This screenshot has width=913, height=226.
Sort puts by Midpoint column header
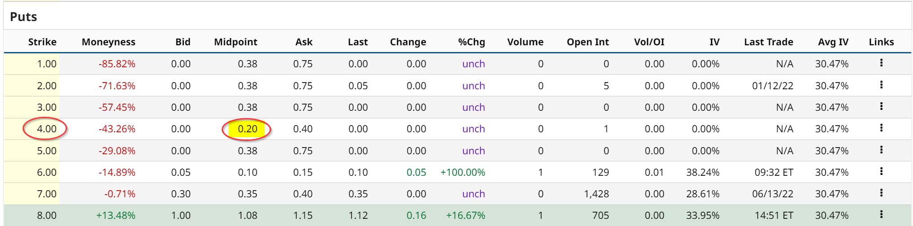(235, 42)
